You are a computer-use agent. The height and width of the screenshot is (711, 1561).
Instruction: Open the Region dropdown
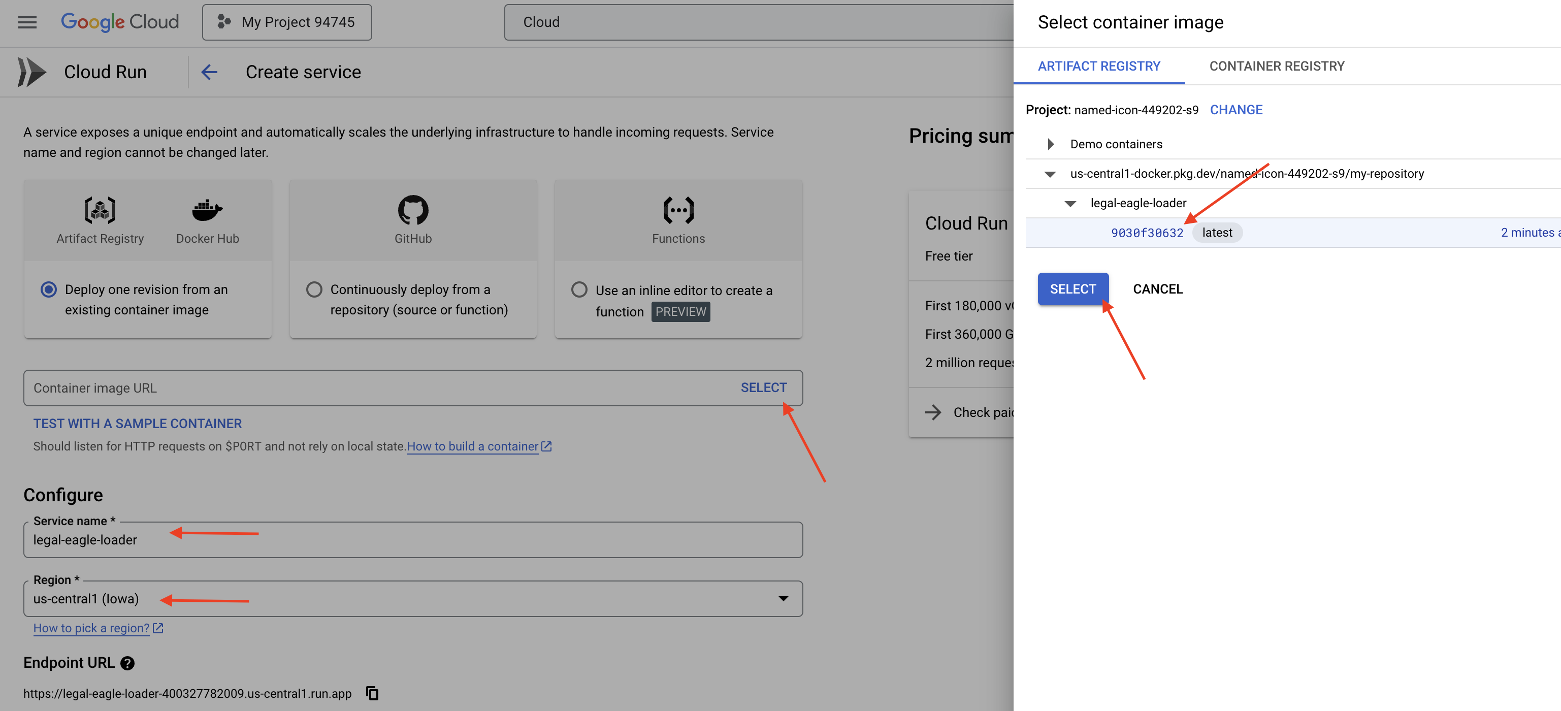(783, 599)
